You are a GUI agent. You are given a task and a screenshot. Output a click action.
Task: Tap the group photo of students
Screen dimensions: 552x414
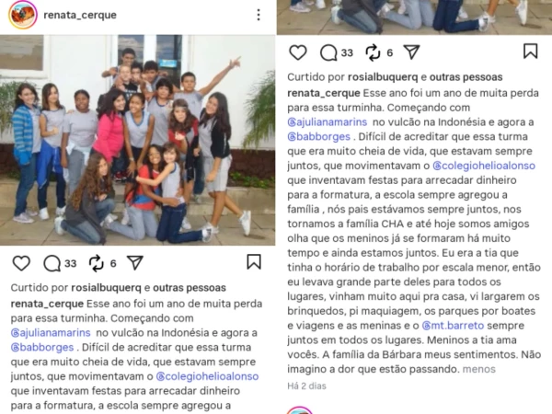point(138,140)
